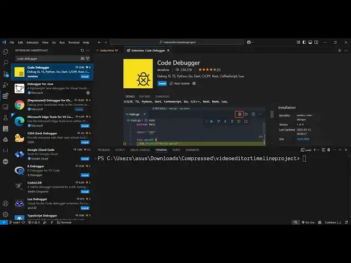This screenshot has width=351, height=263.
Task: Go forward with the navigation arrow
Action: tap(105, 42)
